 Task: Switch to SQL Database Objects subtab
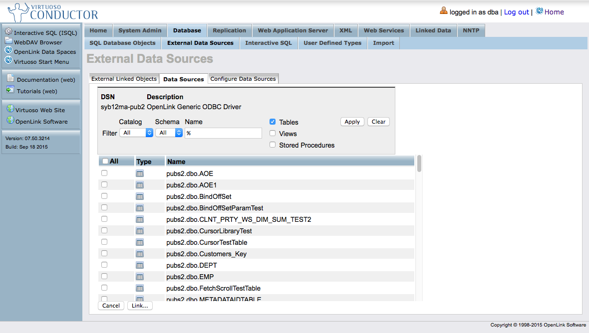[122, 43]
